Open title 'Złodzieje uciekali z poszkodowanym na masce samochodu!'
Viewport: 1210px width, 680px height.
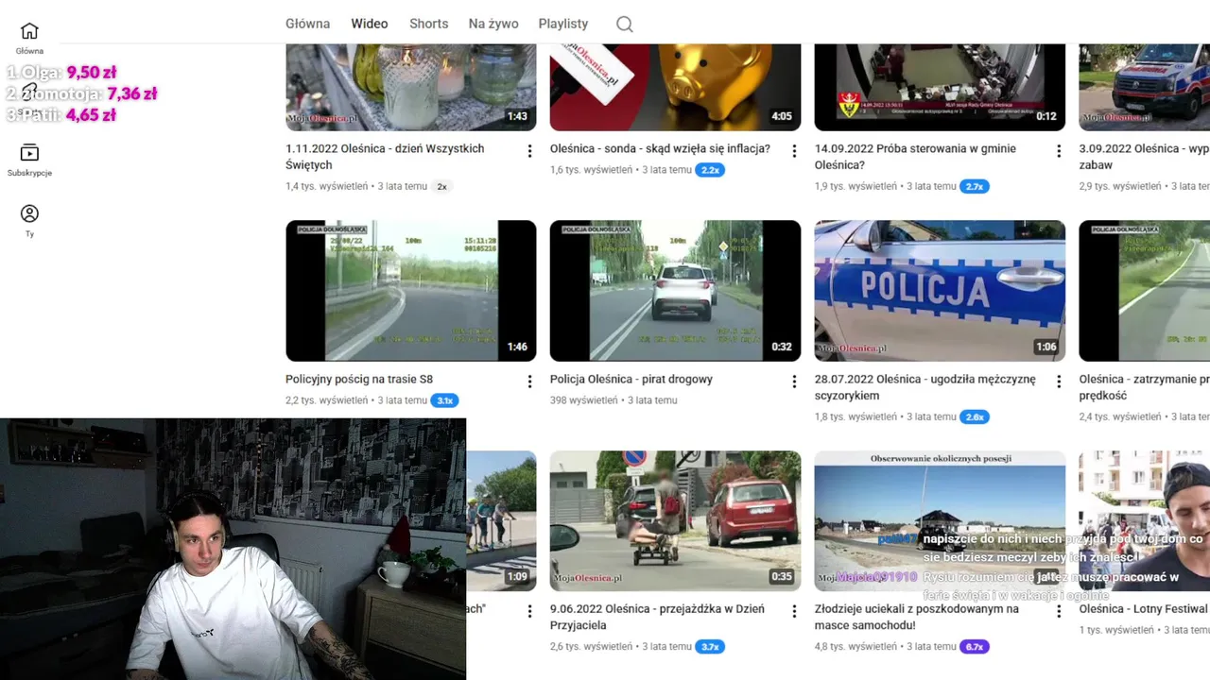pos(917,617)
